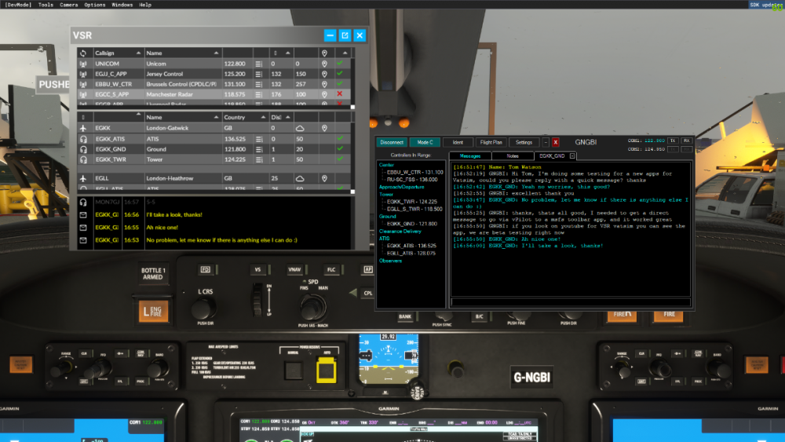Open the VSR panel in a pop-out window
The width and height of the screenshot is (785, 442).
[345, 35]
